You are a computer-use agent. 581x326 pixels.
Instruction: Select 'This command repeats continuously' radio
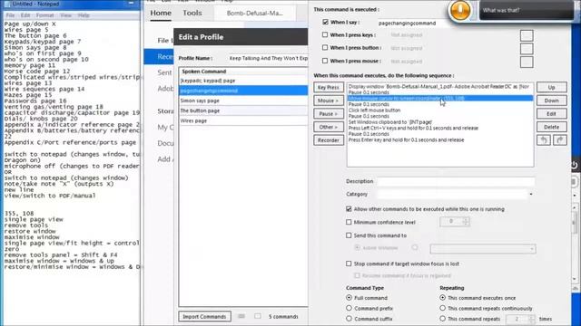tap(442, 308)
